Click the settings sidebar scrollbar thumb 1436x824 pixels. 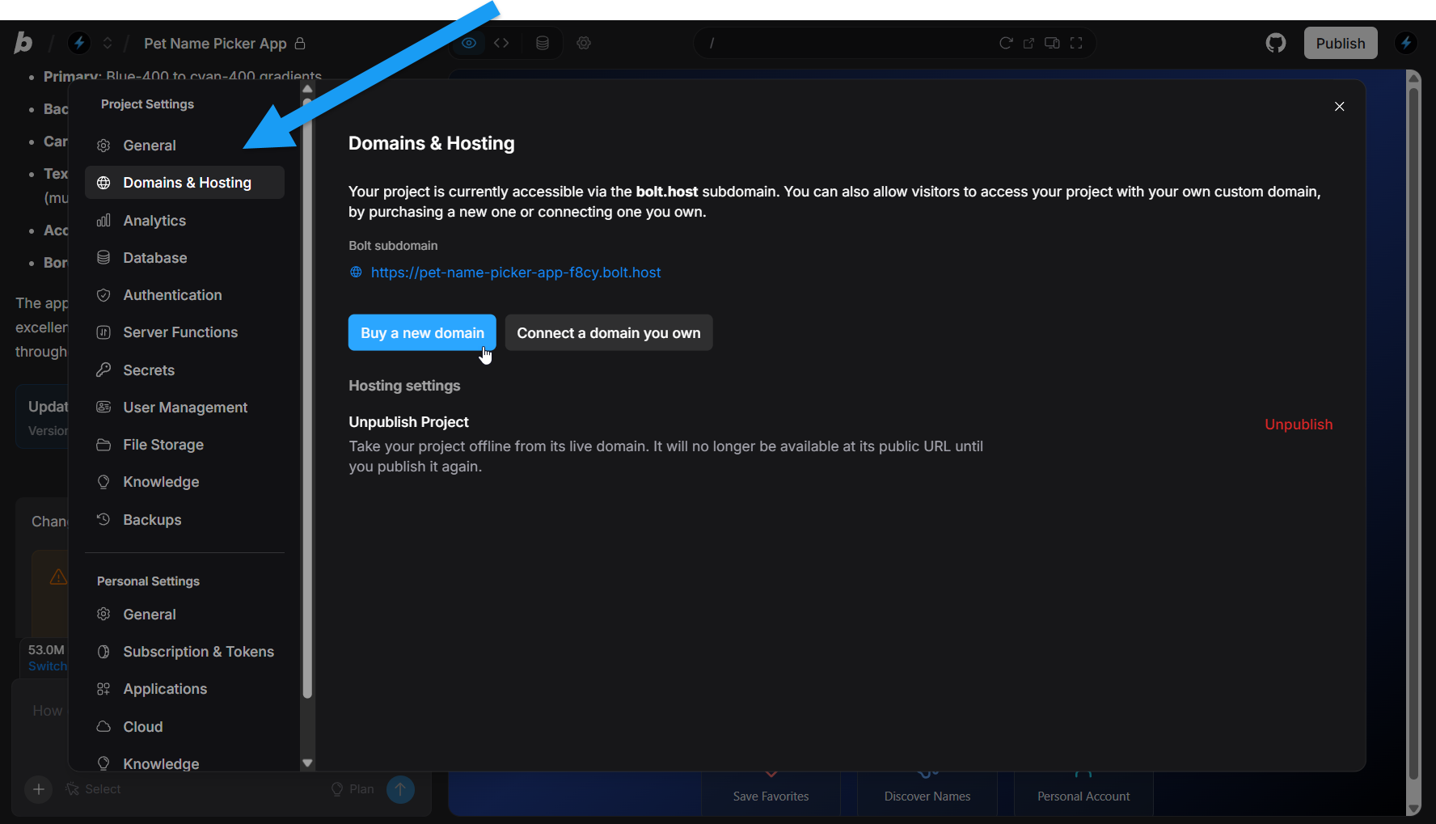307,398
